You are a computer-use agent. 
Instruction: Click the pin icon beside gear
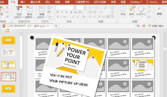(138, 26)
